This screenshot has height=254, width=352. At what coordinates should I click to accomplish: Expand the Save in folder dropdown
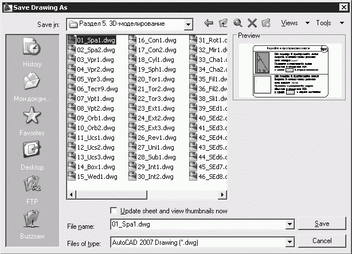[x=189, y=24]
